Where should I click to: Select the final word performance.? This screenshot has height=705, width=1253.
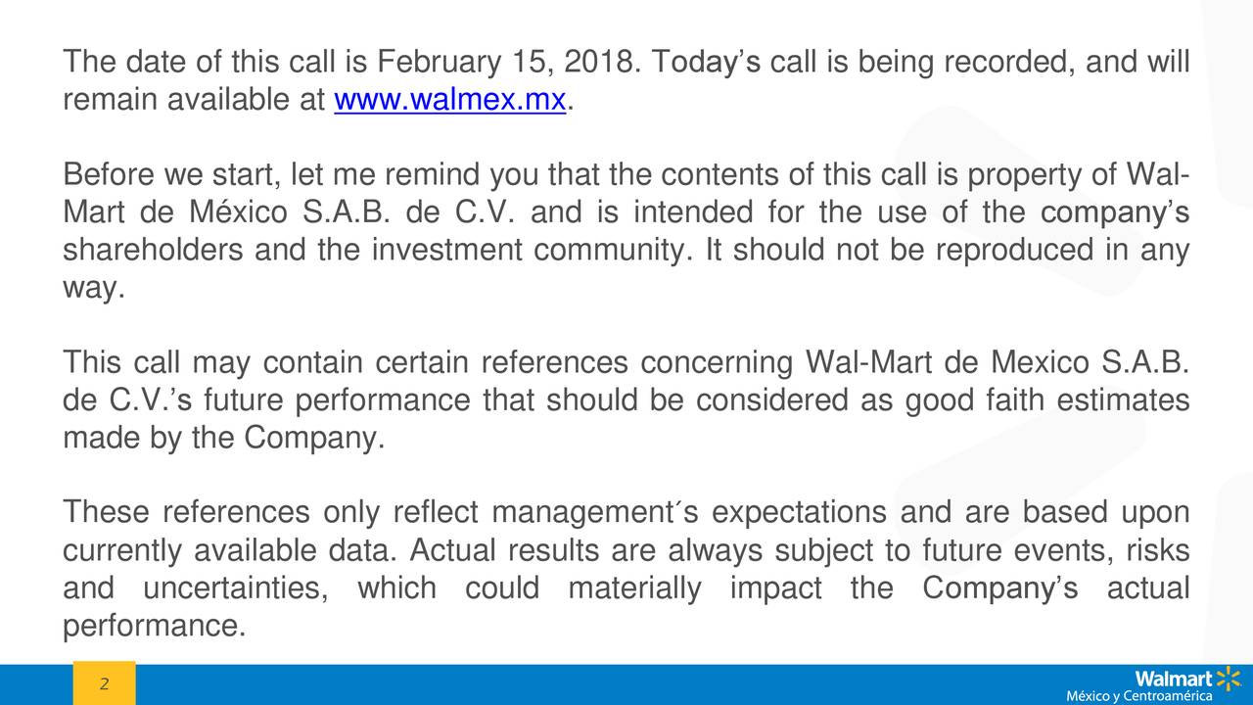coord(154,627)
